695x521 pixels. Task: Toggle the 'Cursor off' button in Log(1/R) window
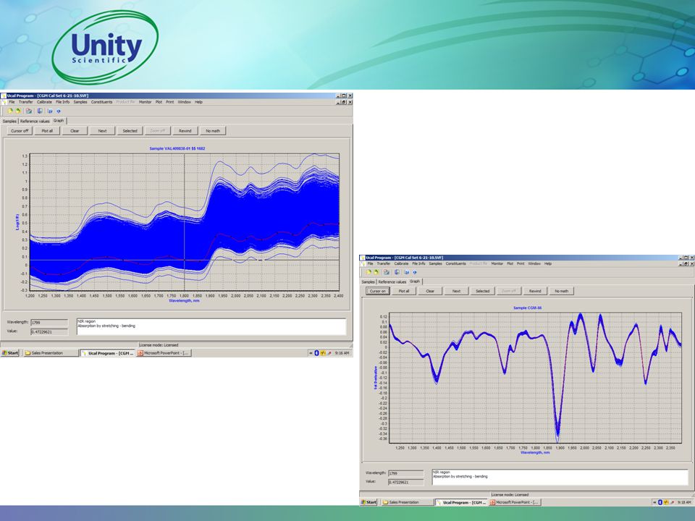(x=20, y=131)
